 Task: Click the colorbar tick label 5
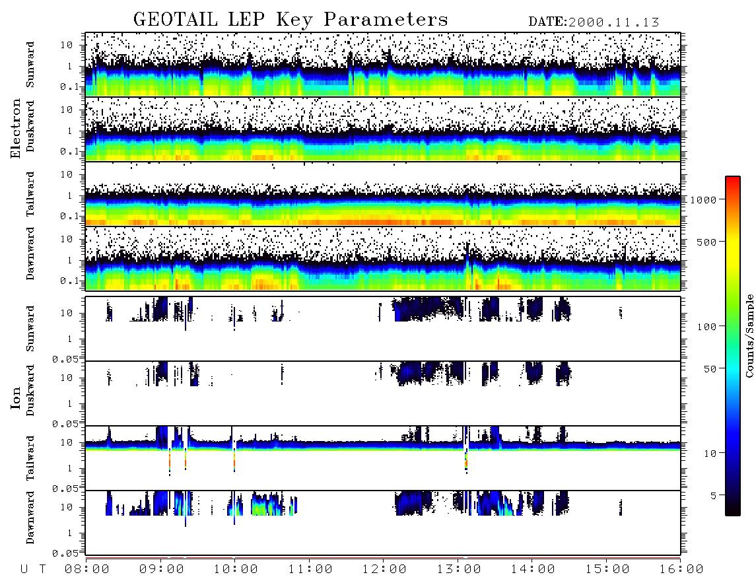pyautogui.click(x=714, y=496)
